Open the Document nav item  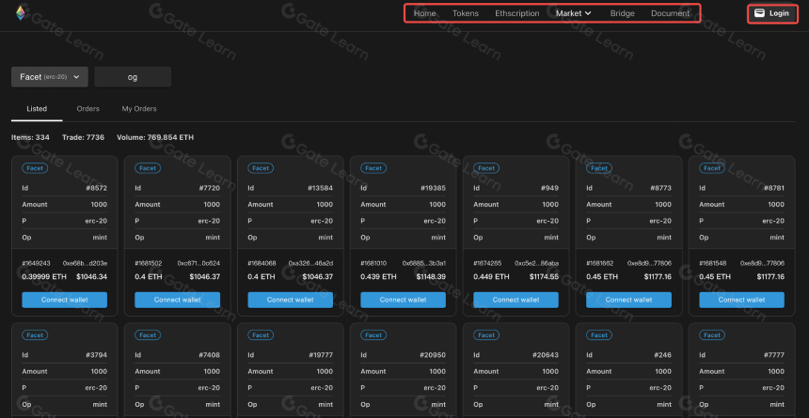coord(670,13)
